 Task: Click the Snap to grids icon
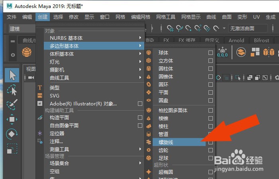tap(170, 28)
